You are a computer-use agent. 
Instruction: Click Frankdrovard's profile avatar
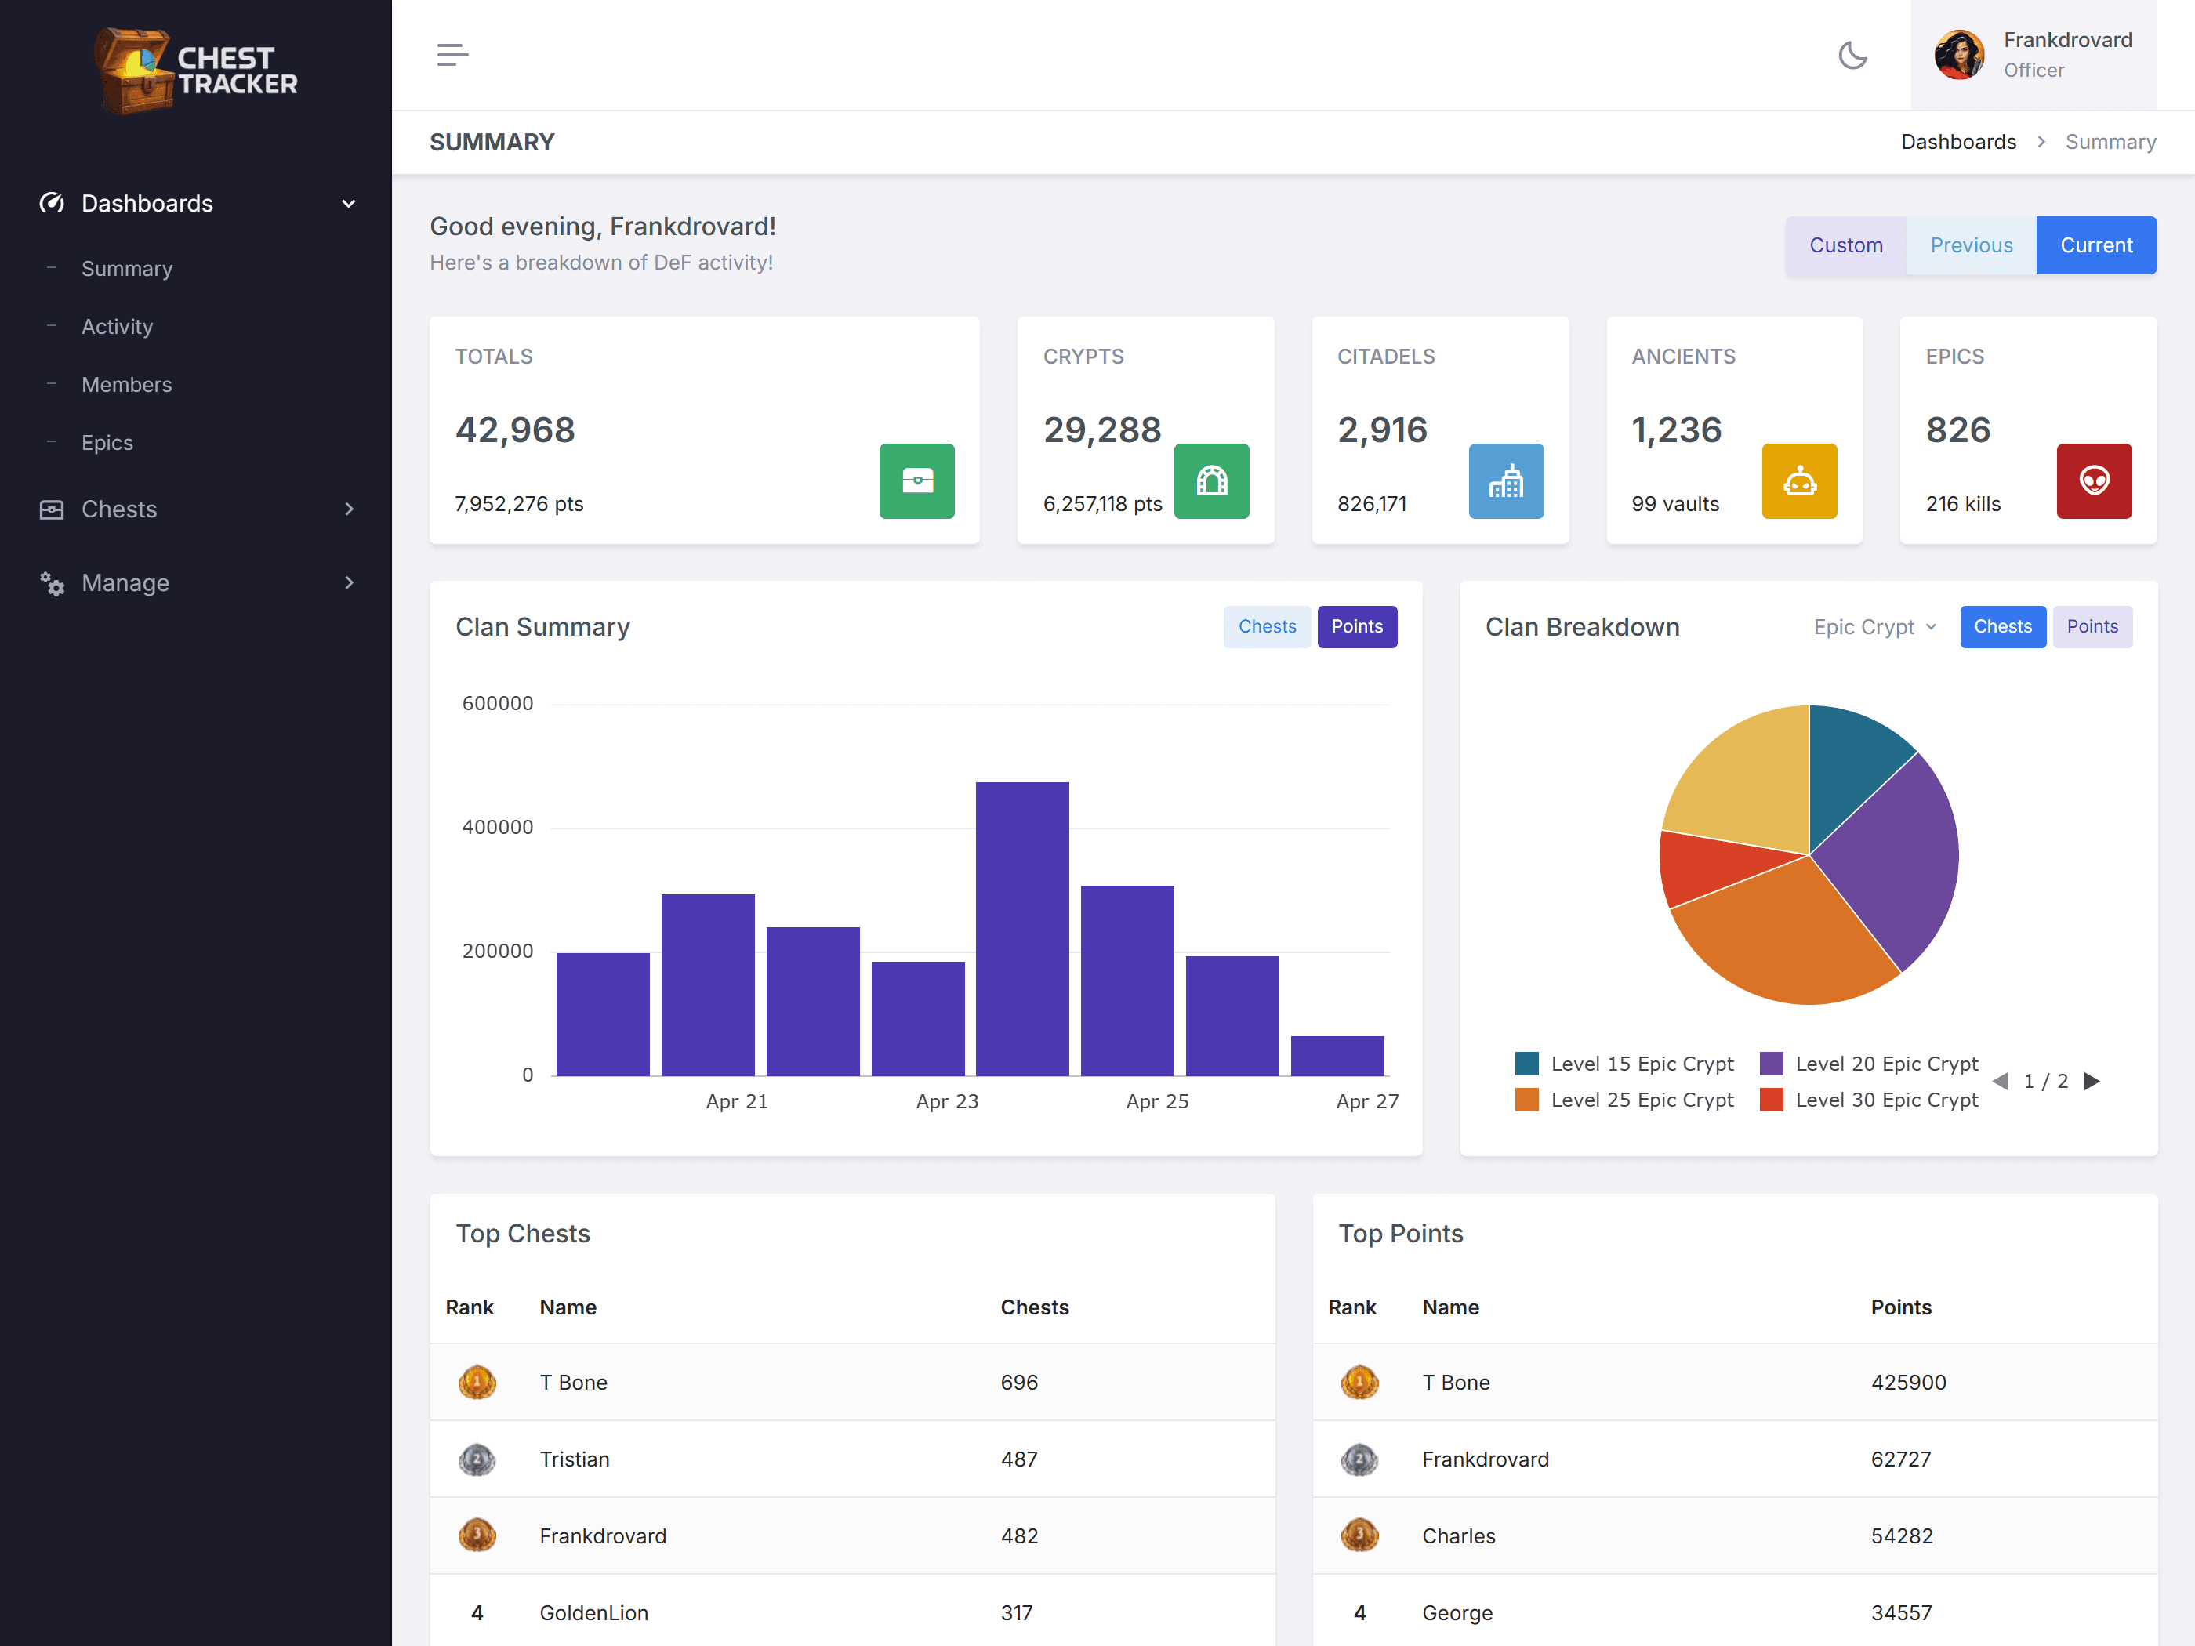[x=1959, y=55]
